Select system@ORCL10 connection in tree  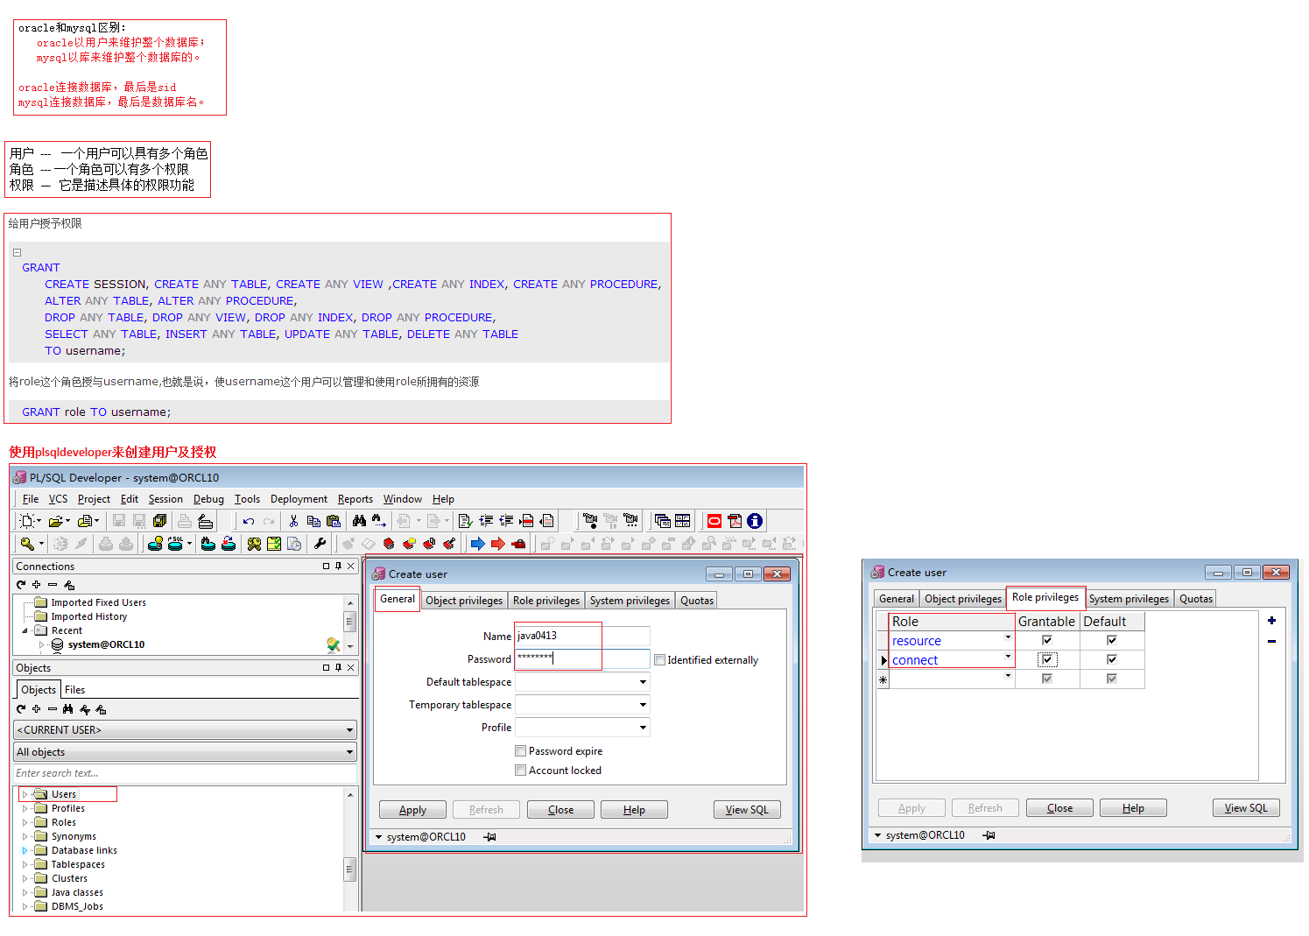click(106, 644)
